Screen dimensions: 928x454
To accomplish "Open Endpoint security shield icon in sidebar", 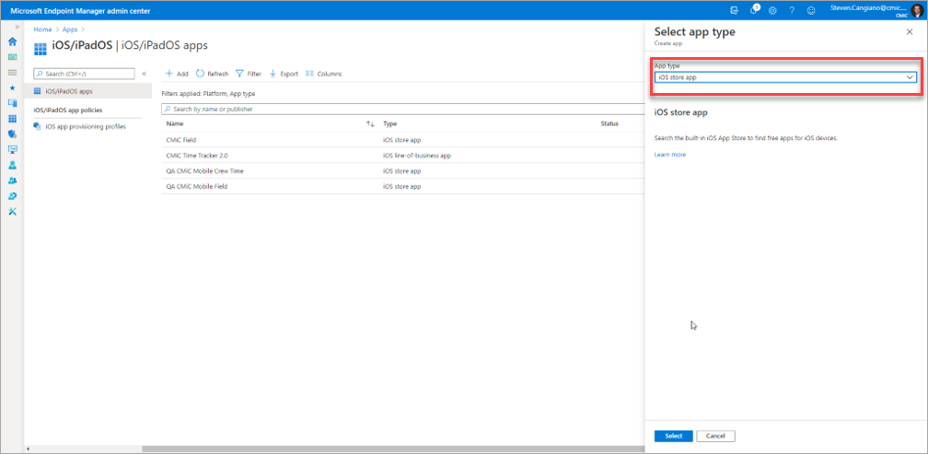I will coord(12,134).
